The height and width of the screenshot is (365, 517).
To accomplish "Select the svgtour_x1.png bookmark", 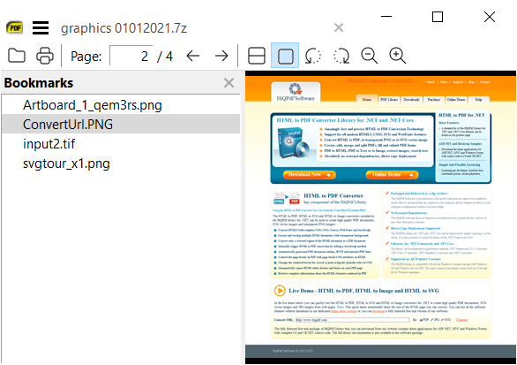I will 121,163.
